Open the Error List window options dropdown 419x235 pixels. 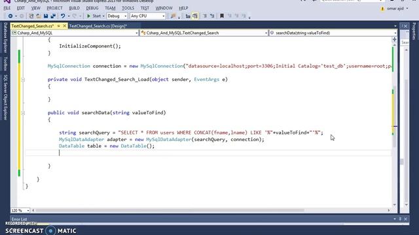[x=395, y=219]
